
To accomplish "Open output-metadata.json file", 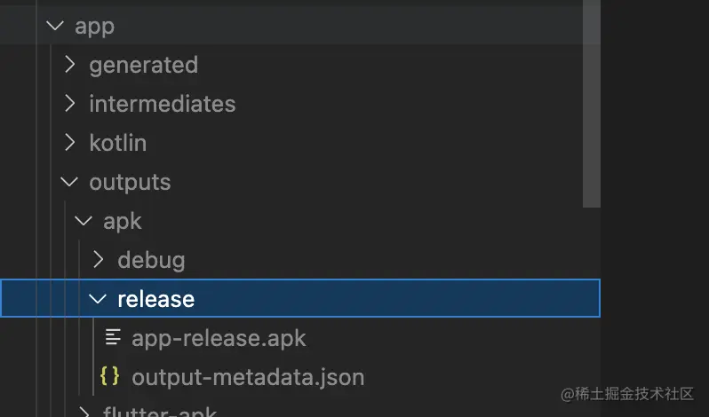I will click(248, 378).
